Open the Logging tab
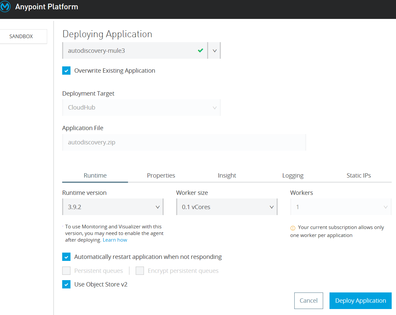The height and width of the screenshot is (315, 396). click(293, 176)
